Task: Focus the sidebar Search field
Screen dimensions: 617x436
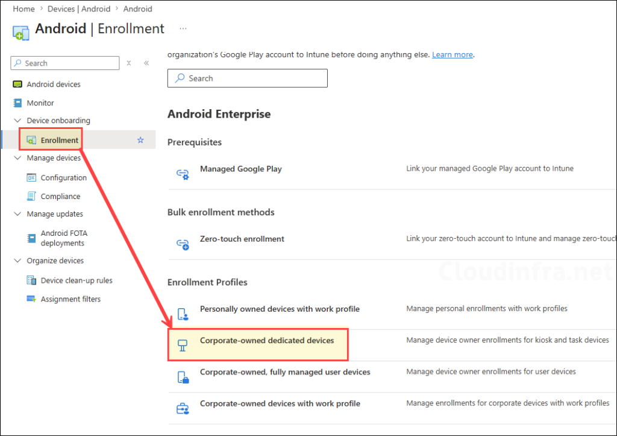Action: tap(65, 63)
